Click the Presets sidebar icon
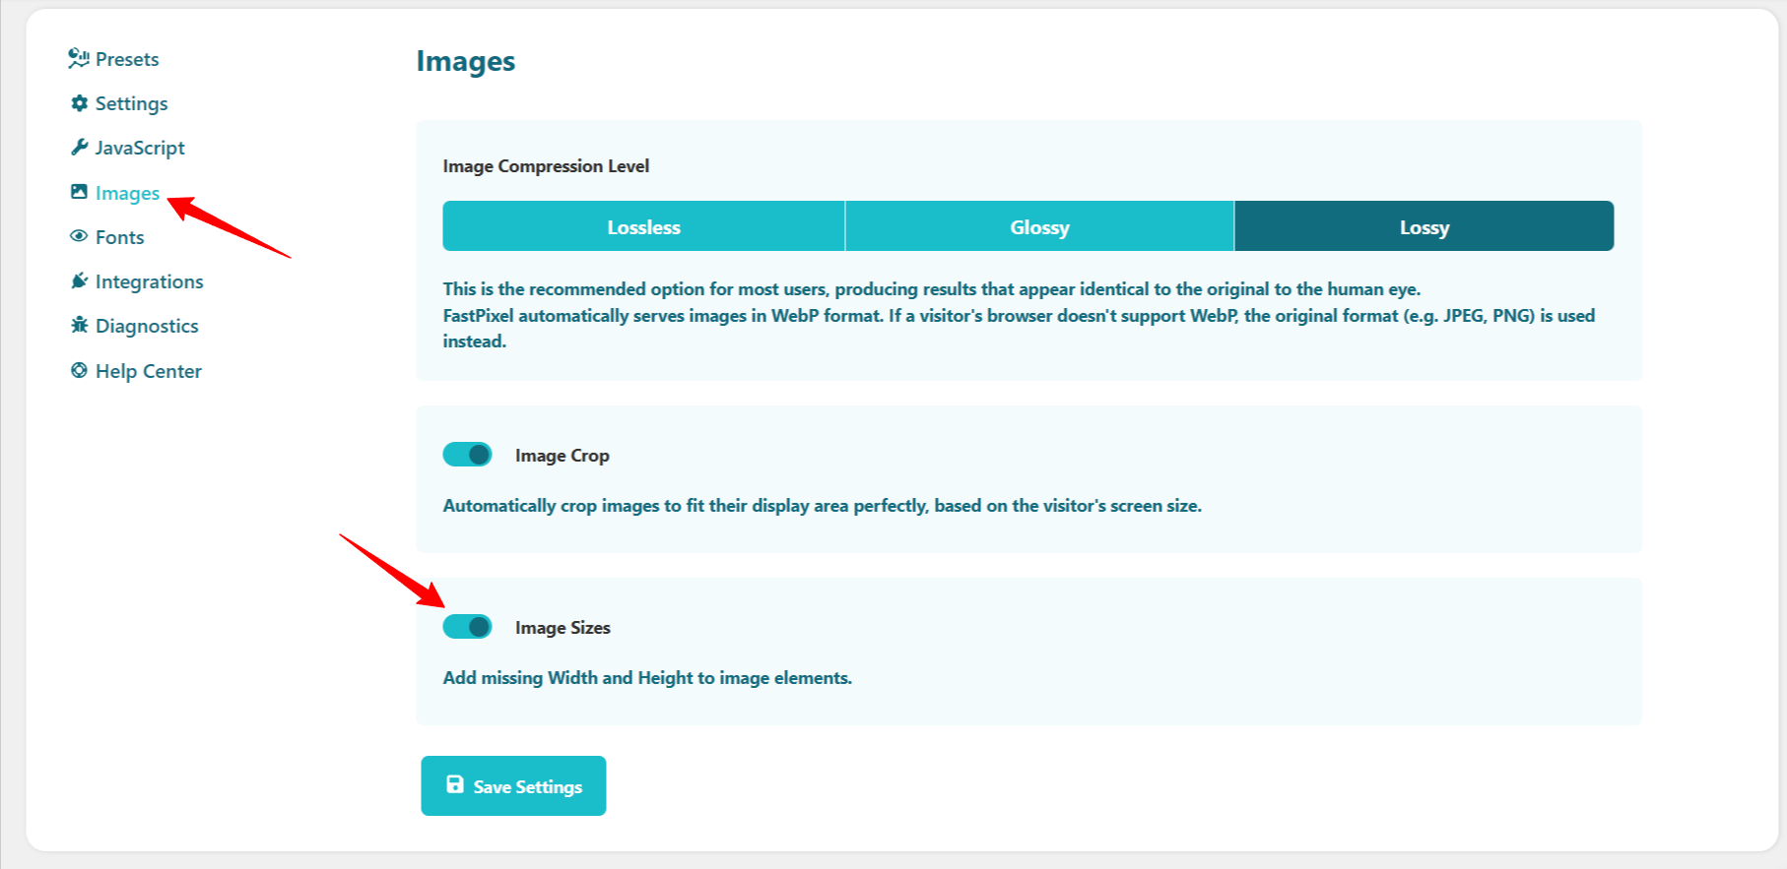The image size is (1787, 869). 79,59
